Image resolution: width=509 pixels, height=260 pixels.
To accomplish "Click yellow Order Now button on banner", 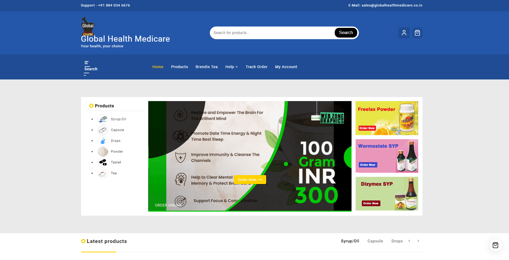I will pos(250,180).
